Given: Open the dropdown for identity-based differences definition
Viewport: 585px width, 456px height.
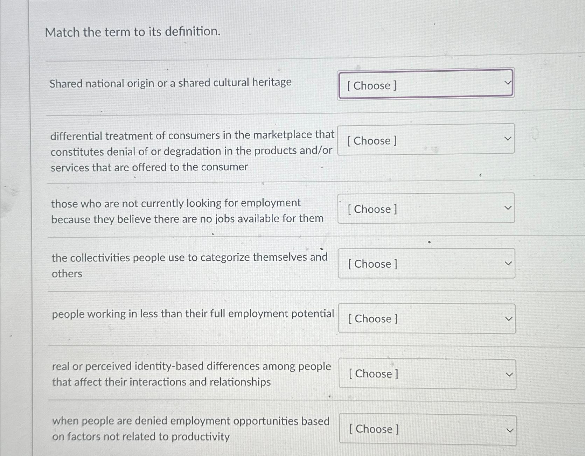Looking at the screenshot, I should pyautogui.click(x=426, y=373).
